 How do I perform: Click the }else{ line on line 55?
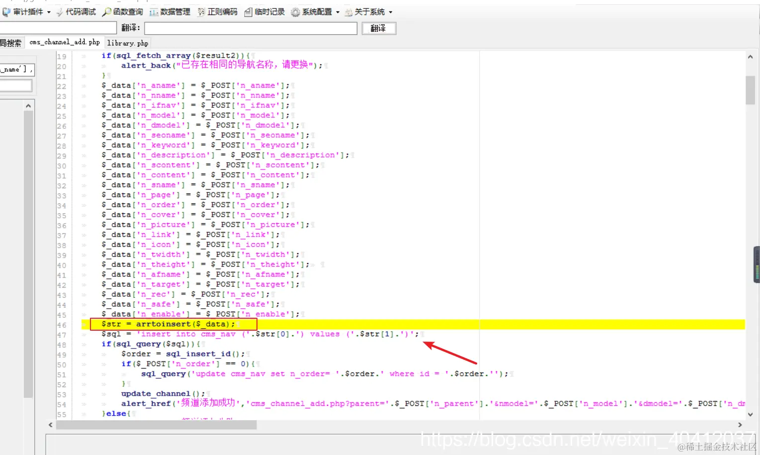pos(116,414)
